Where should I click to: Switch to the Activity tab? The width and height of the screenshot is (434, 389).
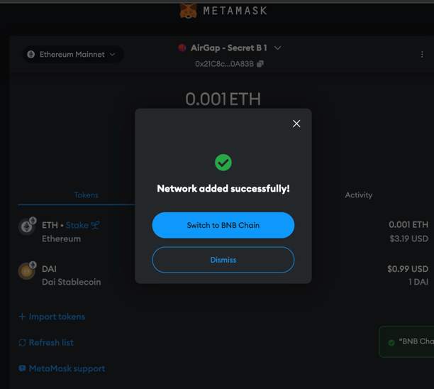[x=359, y=195]
